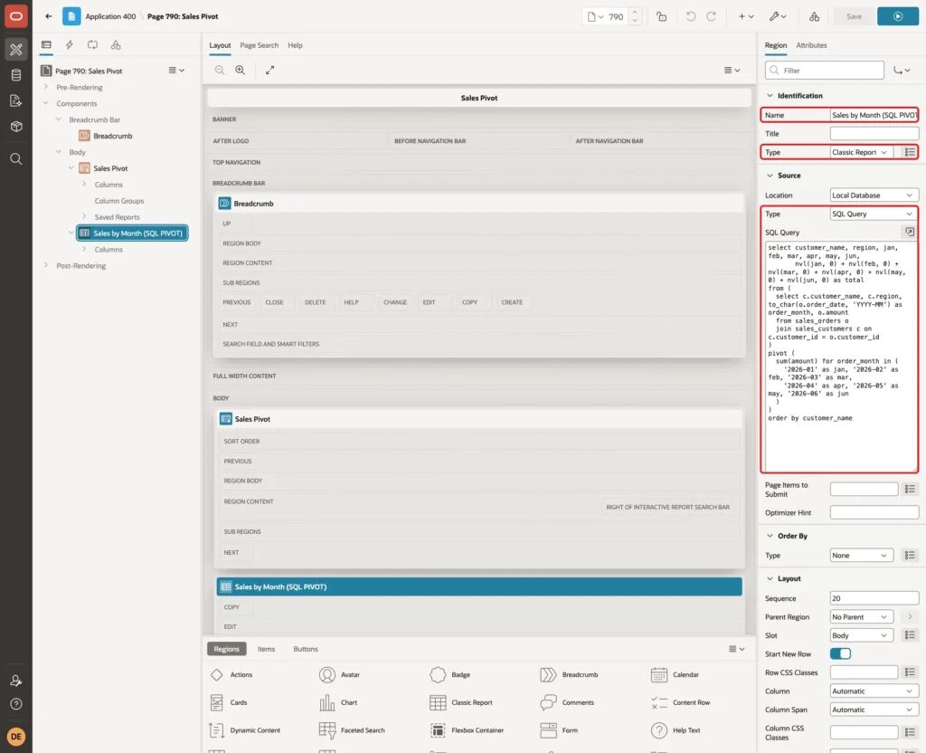Image resolution: width=926 pixels, height=753 pixels.
Task: Select the Breadcrumb tree node
Action: [106, 136]
